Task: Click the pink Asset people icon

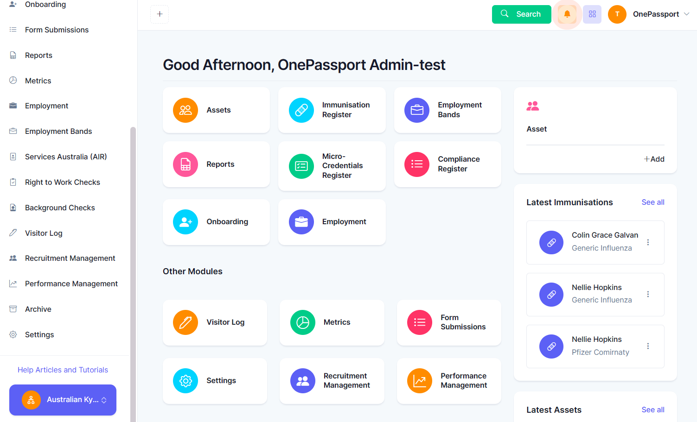Action: pyautogui.click(x=533, y=106)
